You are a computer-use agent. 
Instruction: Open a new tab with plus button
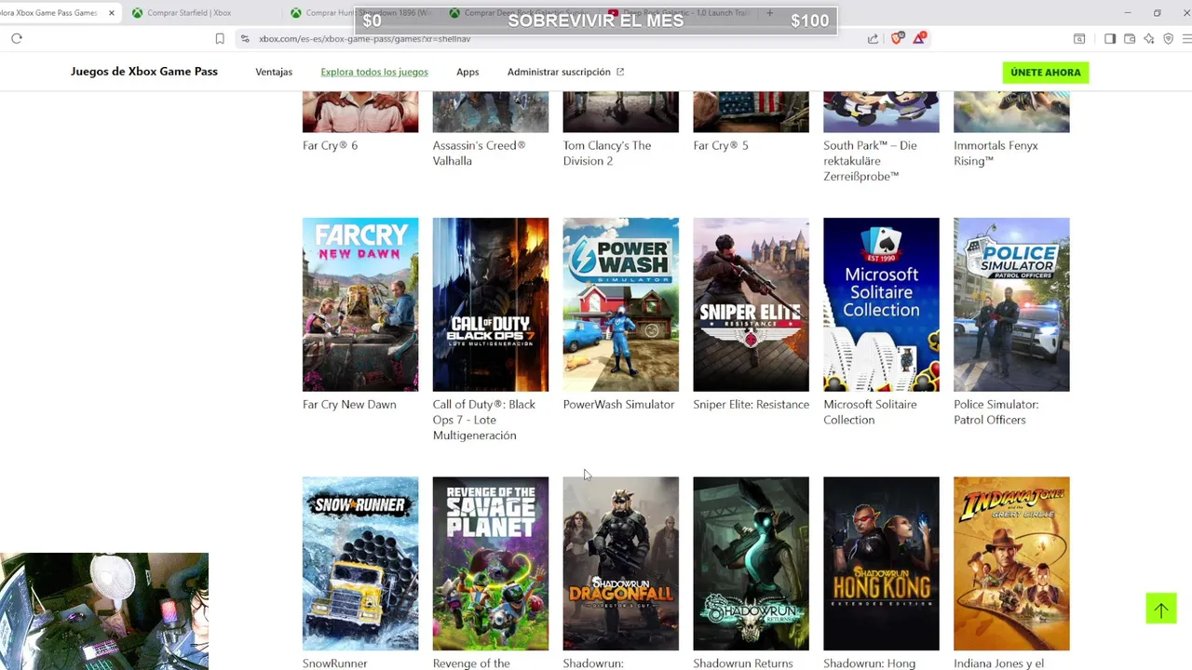point(769,13)
